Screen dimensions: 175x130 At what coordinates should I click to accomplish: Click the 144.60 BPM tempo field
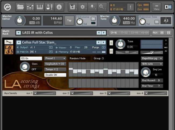click(x=53, y=20)
